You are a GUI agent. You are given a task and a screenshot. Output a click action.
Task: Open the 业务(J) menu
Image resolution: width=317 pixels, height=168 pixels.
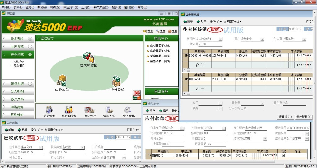30,7
